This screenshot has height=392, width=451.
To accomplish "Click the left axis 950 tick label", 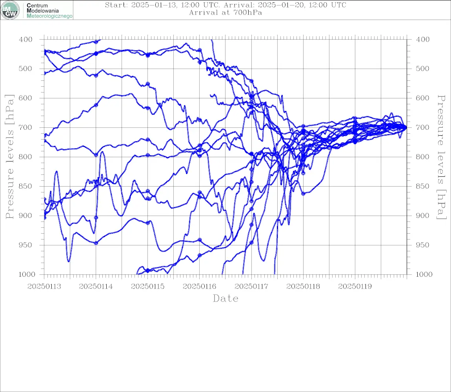I will (x=25, y=245).
